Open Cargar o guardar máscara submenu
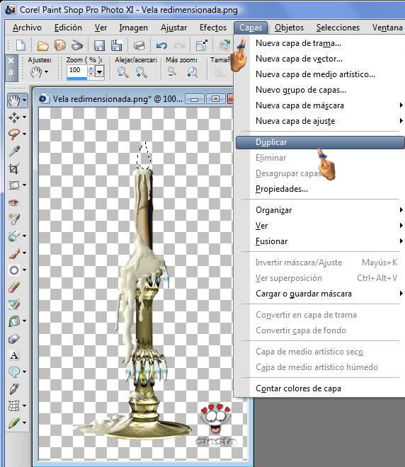This screenshot has height=467, width=405. point(320,294)
